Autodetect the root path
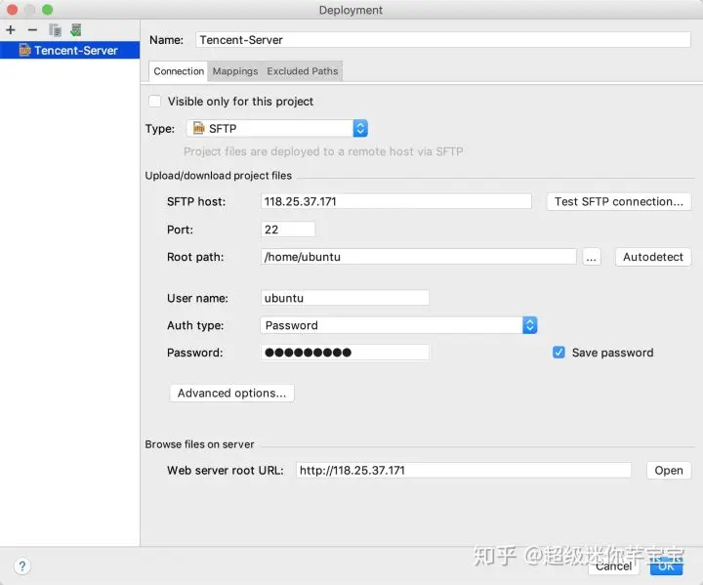This screenshot has width=703, height=585. tap(653, 257)
